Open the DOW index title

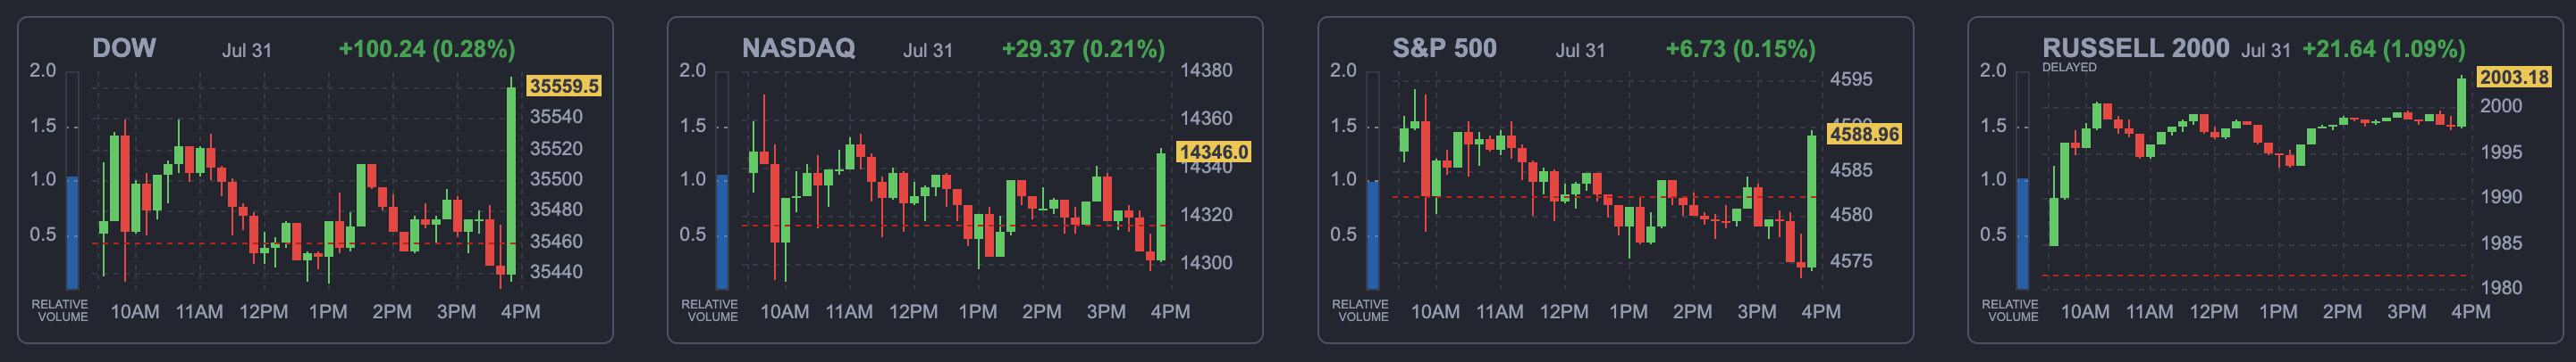tap(124, 48)
